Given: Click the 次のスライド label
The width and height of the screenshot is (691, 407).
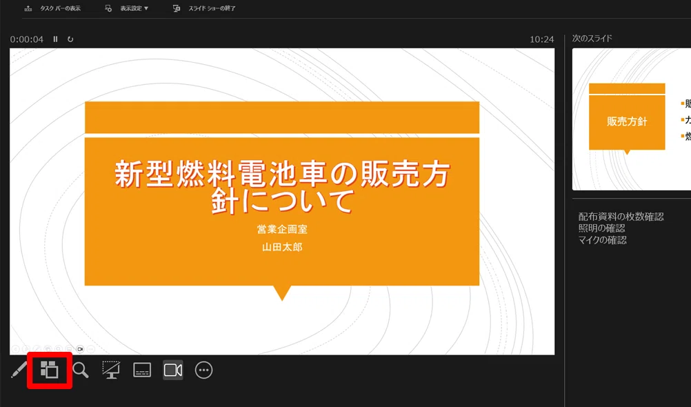Looking at the screenshot, I should [x=592, y=39].
